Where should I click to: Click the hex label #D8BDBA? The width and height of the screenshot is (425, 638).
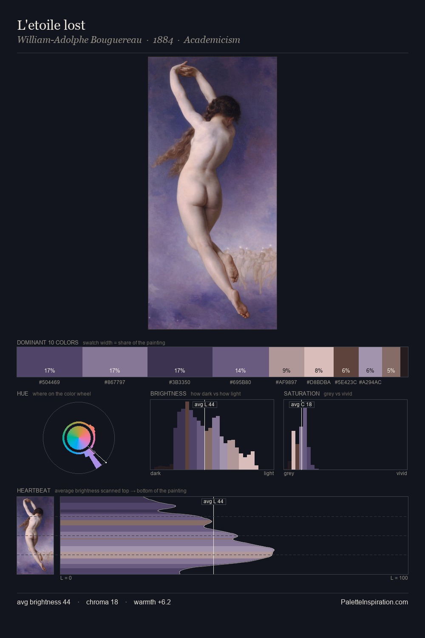coord(319,382)
